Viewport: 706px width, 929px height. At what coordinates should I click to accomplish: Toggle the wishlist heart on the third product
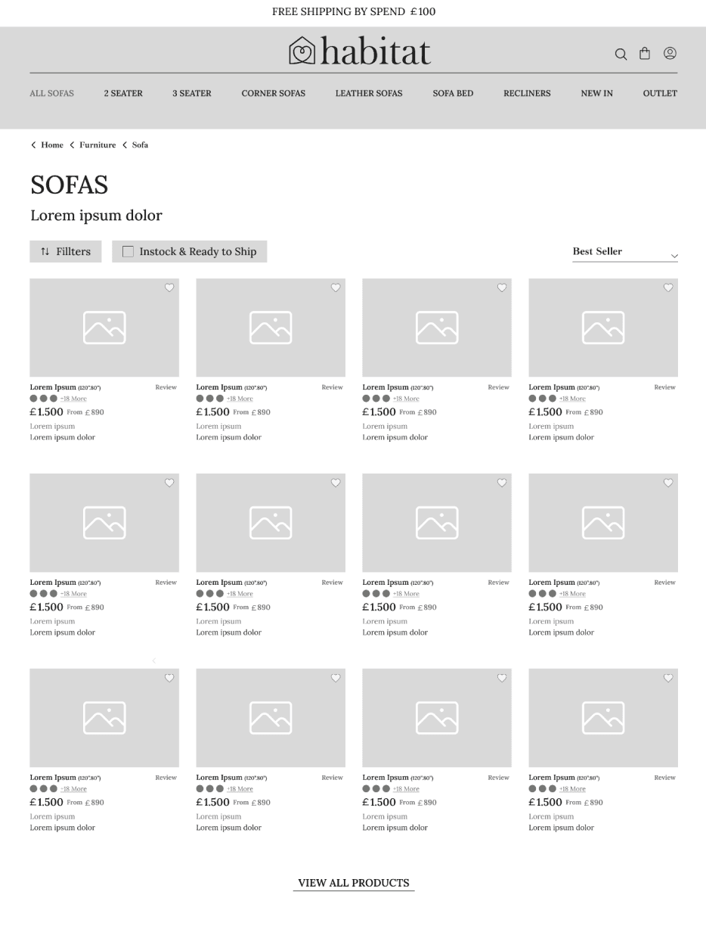tap(502, 287)
